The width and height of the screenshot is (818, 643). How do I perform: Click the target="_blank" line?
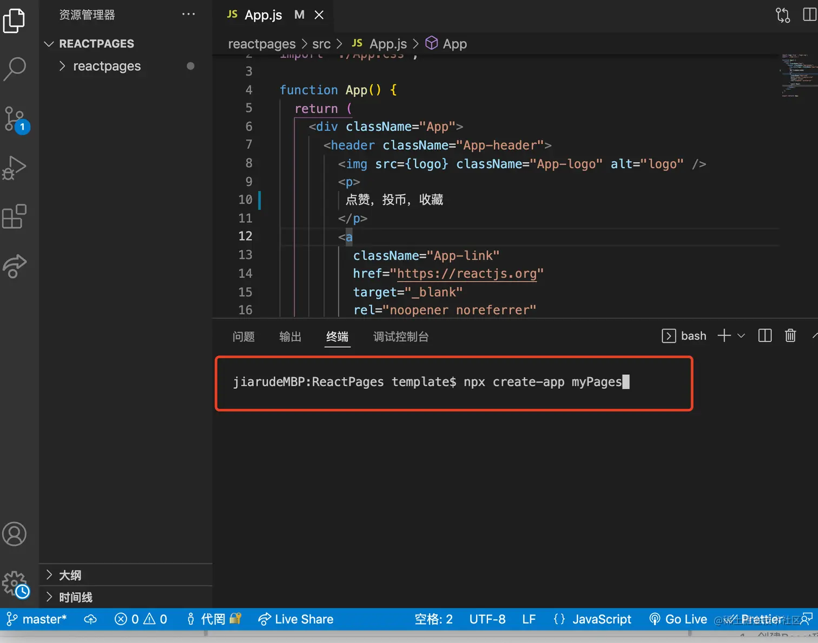click(408, 292)
